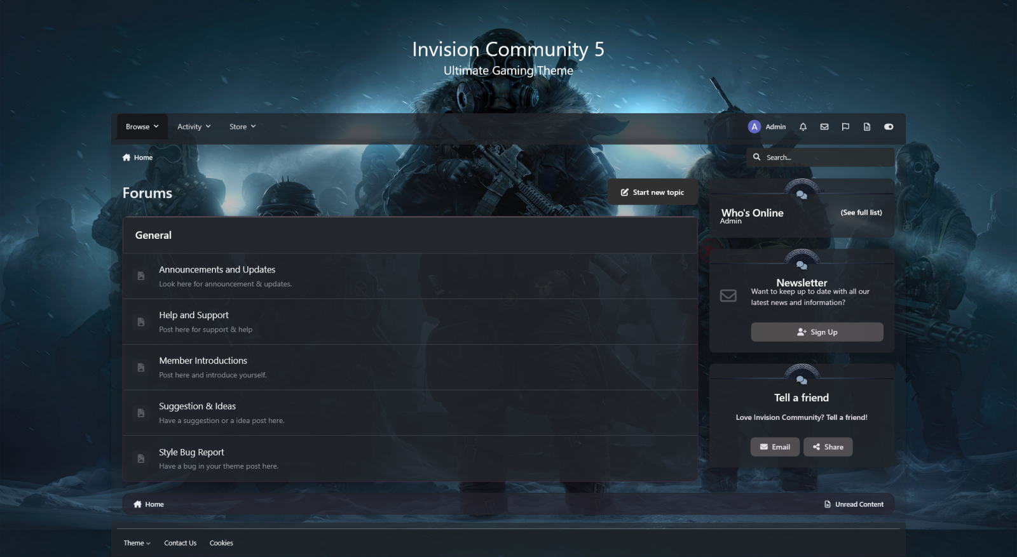1017x557 pixels.
Task: Open the Announcements and Updates forum
Action: [x=217, y=270]
